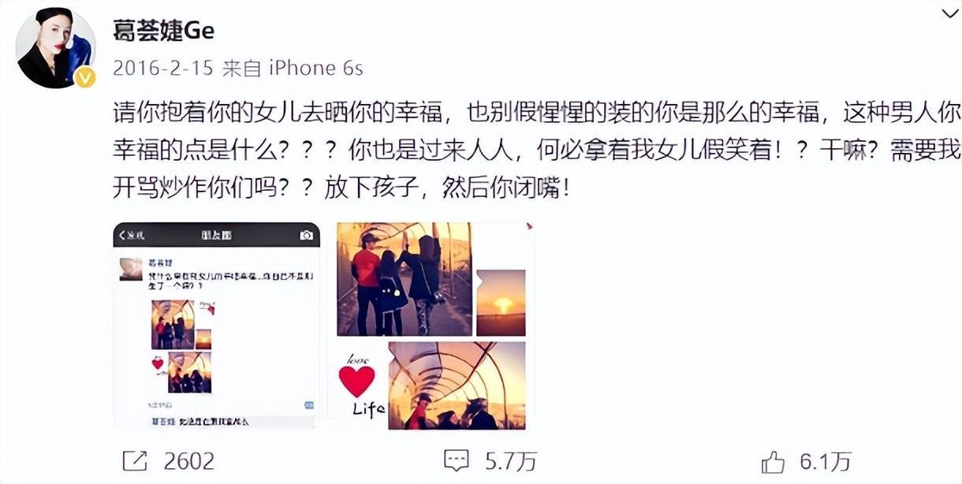Click the camera icon in the Moments screenshot

click(x=306, y=235)
